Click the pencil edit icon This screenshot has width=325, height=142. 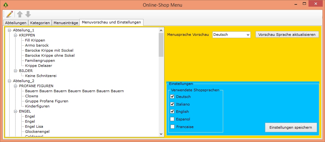tap(10, 14)
